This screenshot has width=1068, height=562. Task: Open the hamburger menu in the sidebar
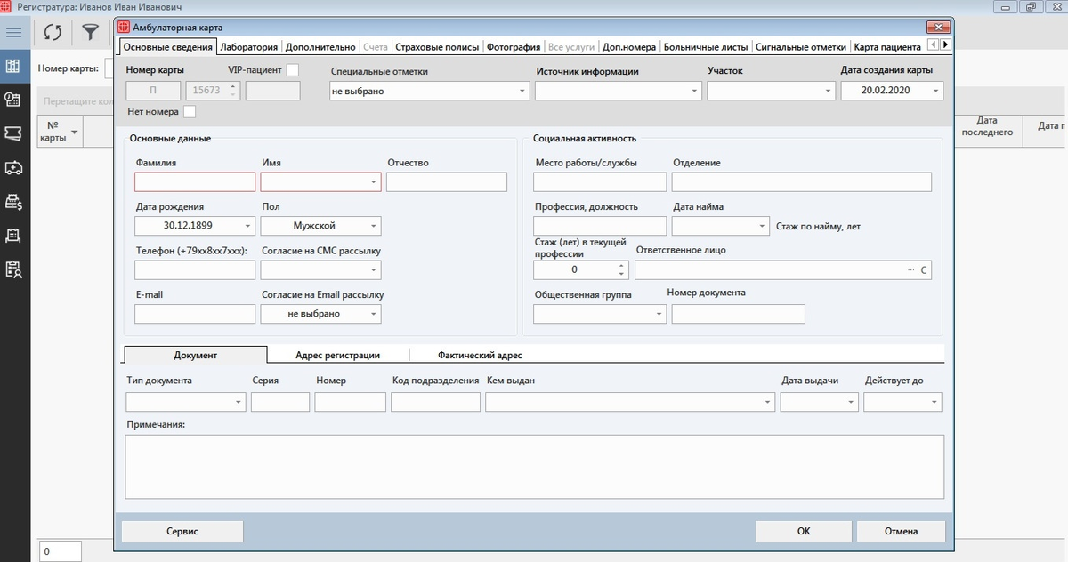pyautogui.click(x=13, y=33)
